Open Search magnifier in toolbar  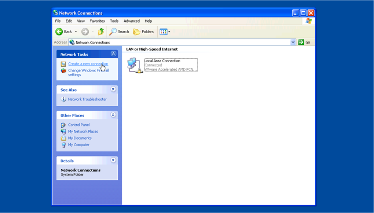pyautogui.click(x=113, y=32)
